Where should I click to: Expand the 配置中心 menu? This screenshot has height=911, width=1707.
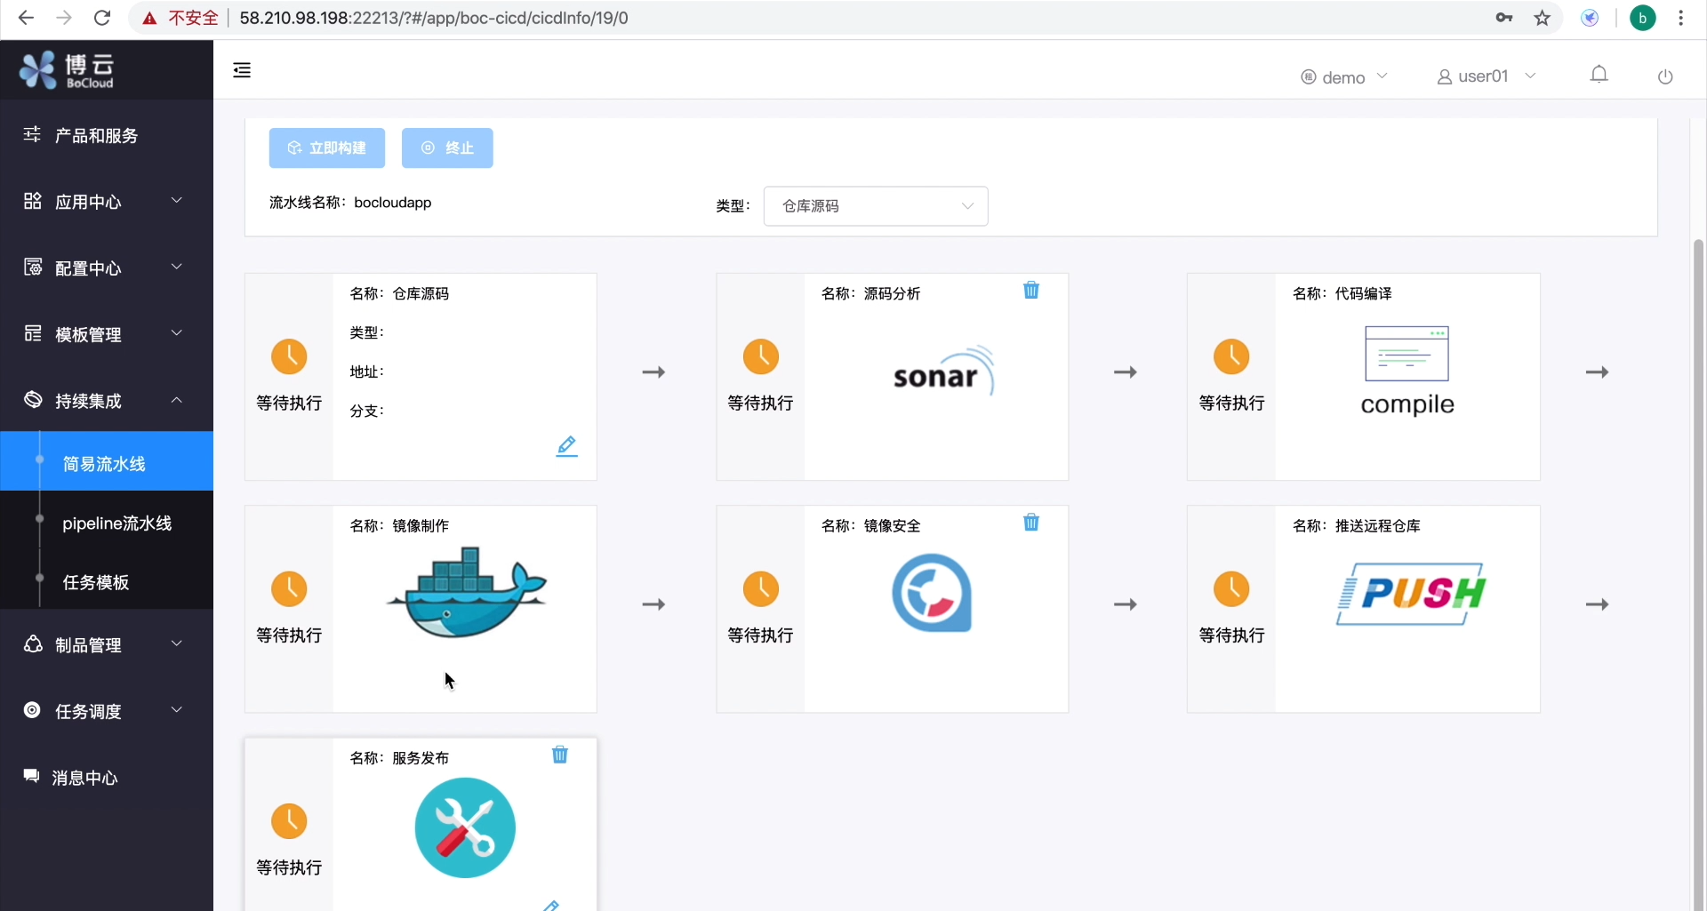[x=107, y=268]
